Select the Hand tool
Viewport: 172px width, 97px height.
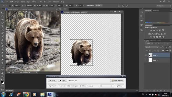2,73
